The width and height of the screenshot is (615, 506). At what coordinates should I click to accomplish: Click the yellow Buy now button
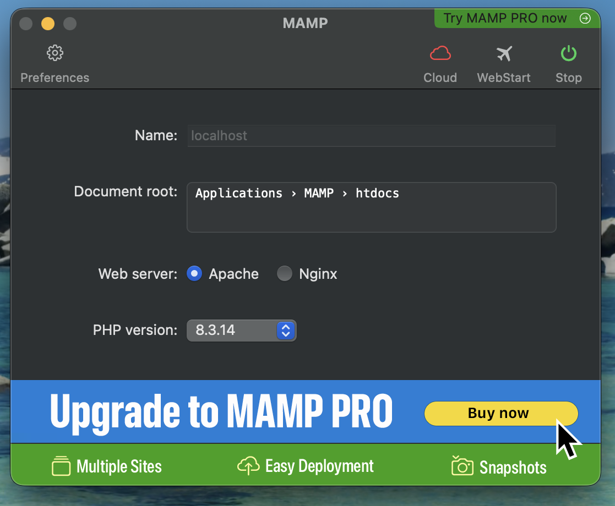click(501, 413)
